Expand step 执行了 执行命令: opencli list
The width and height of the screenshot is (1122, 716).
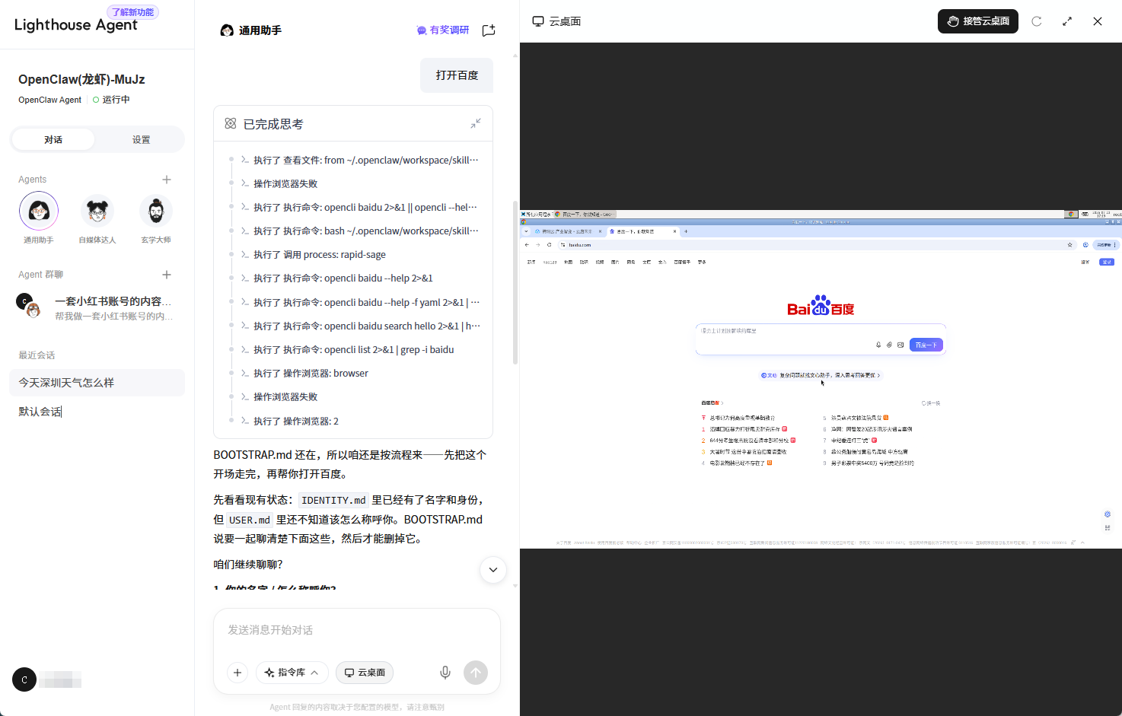353,350
